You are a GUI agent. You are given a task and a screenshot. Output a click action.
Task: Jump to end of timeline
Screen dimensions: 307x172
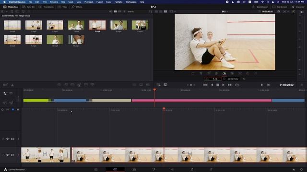point(230,85)
